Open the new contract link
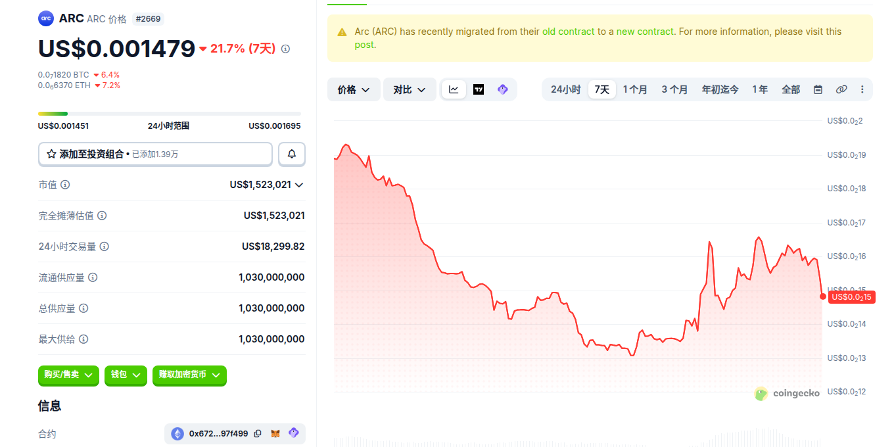This screenshot has height=447, width=894. point(645,32)
